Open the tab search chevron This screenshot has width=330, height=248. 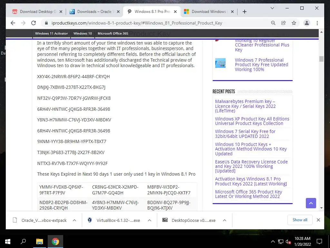click(272, 8)
